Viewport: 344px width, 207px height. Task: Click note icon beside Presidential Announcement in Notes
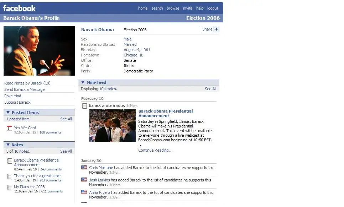point(10,161)
